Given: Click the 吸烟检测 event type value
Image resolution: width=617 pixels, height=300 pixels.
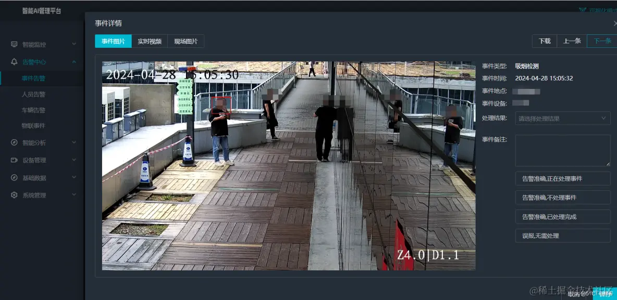Looking at the screenshot, I should (x=526, y=67).
